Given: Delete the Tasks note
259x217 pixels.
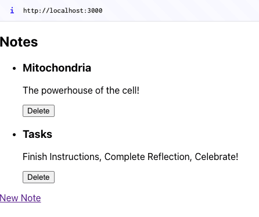Looking at the screenshot, I should click(38, 177).
